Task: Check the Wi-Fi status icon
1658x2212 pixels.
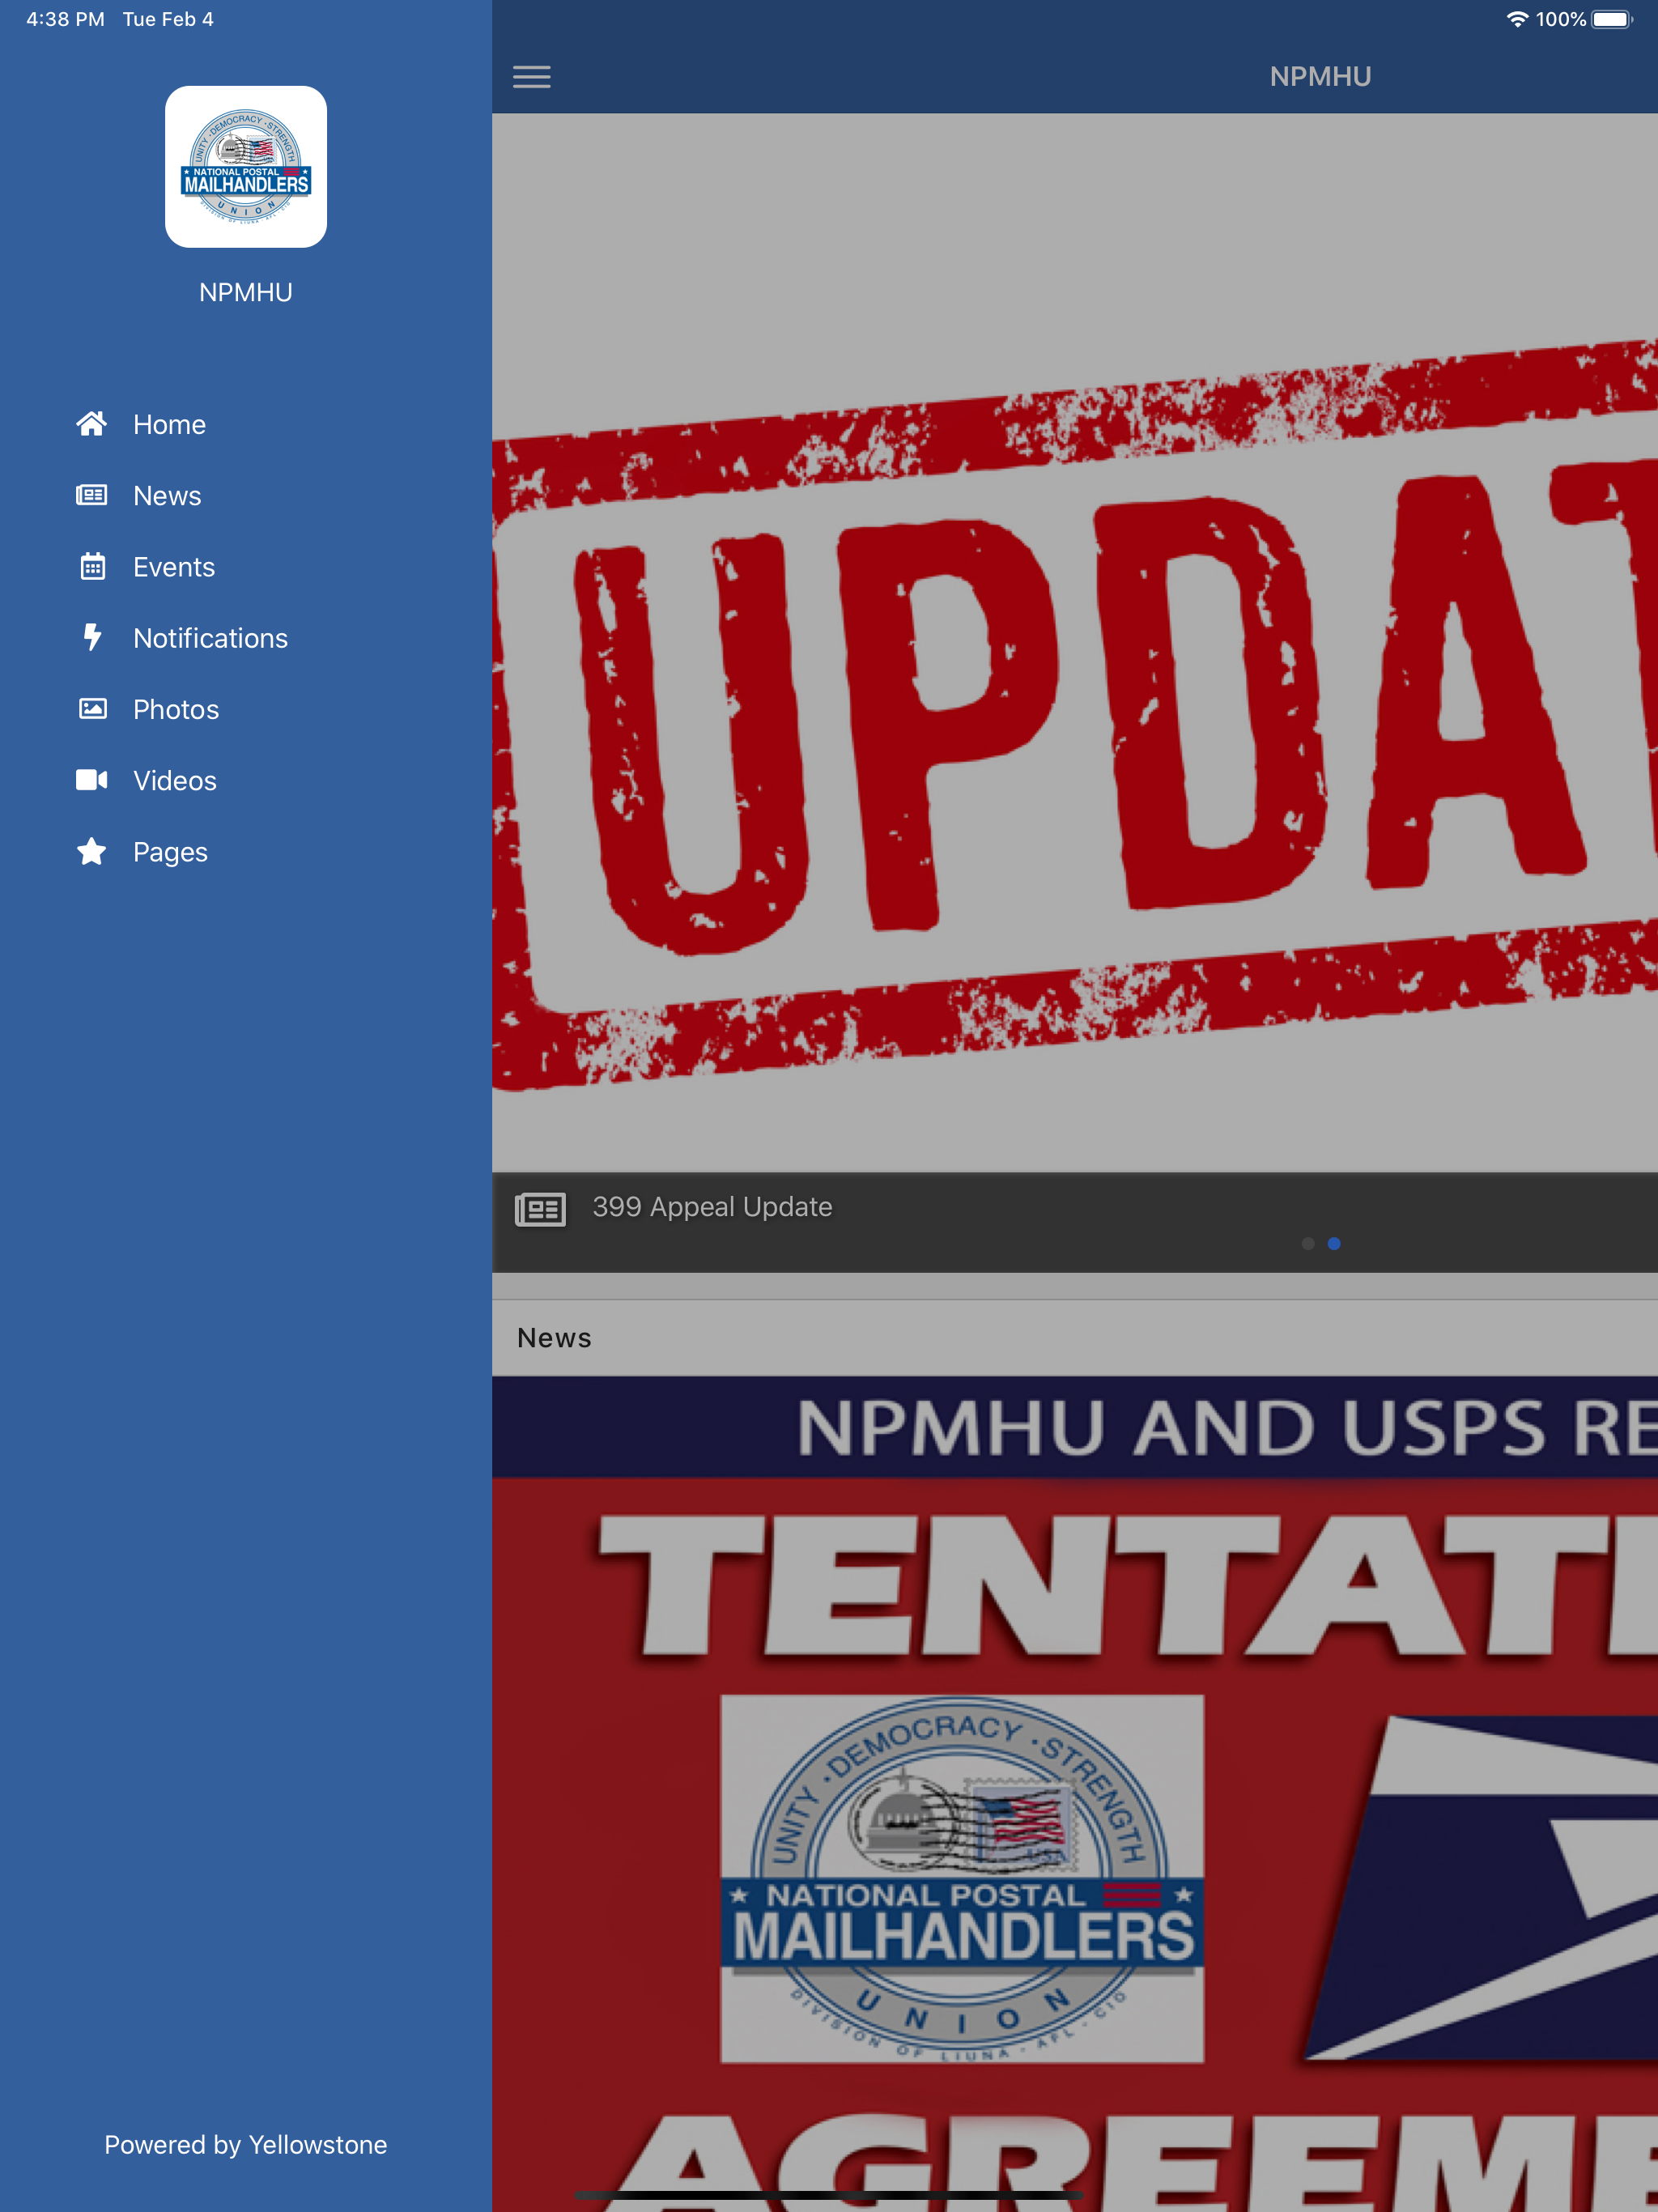Action: [1517, 19]
